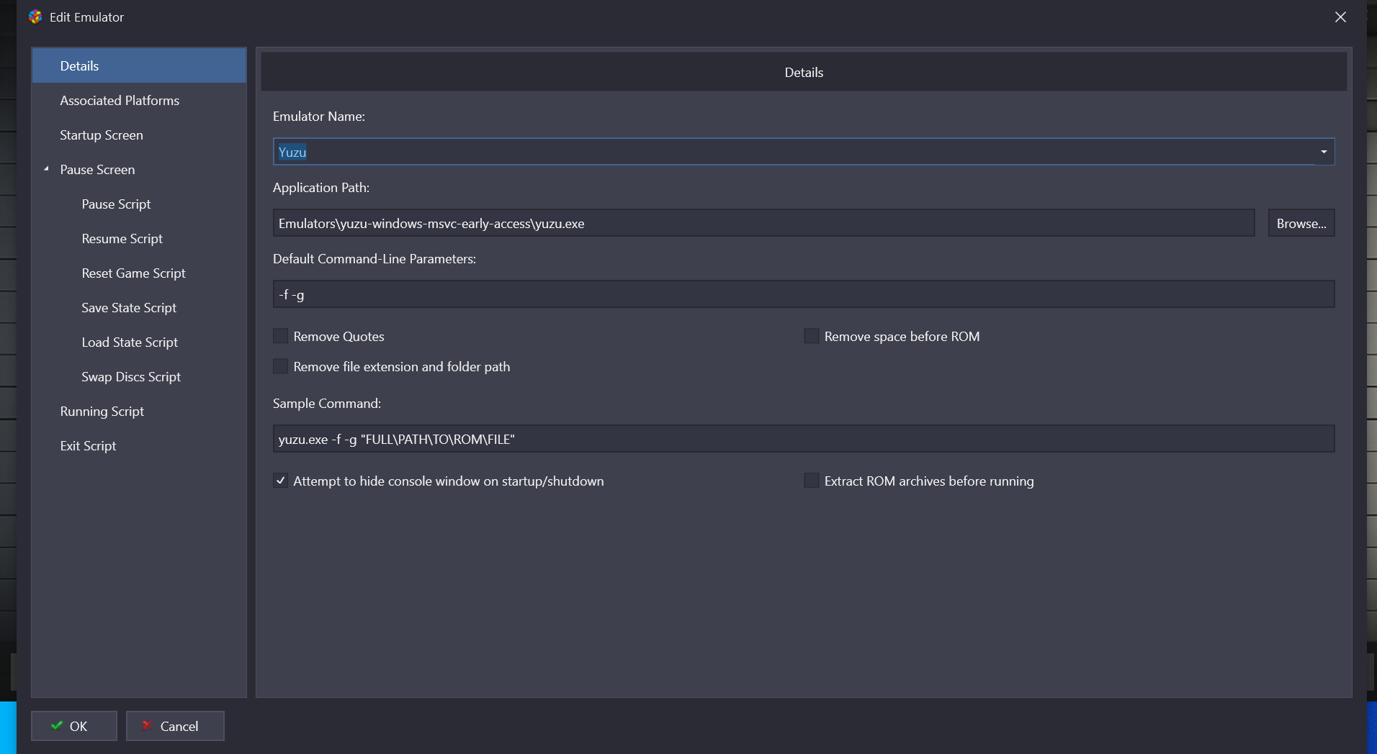1377x754 pixels.
Task: Open Resume Script page
Action: point(122,238)
